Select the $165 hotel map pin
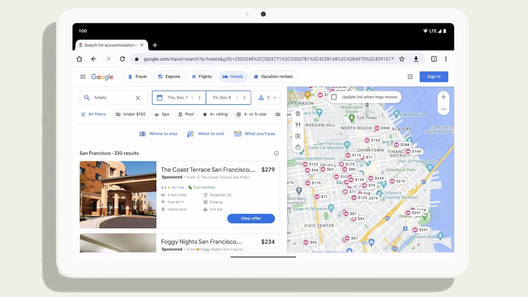The width and height of the screenshot is (528, 297). 414,151
